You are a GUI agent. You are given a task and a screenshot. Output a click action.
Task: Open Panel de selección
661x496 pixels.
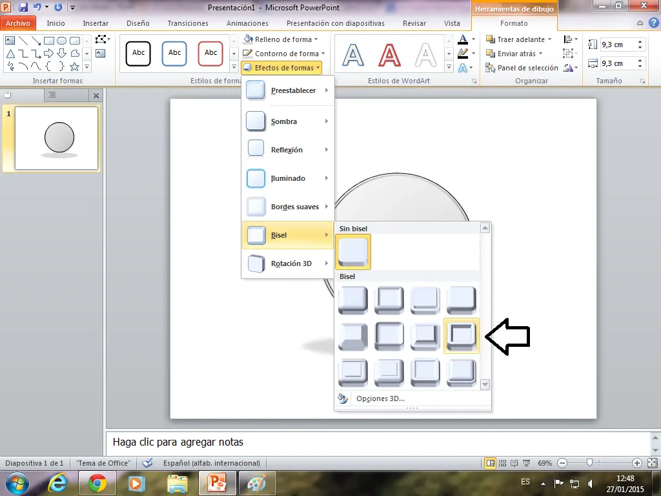pyautogui.click(x=522, y=67)
